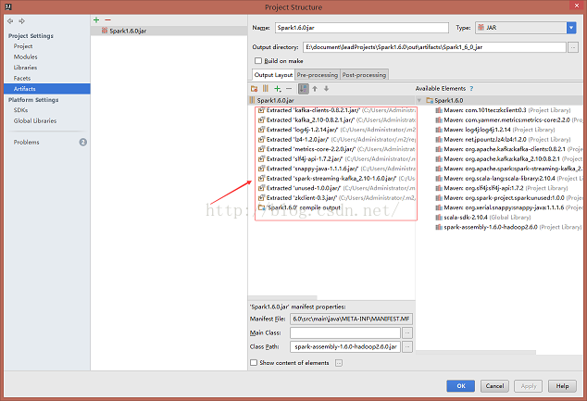This screenshot has height=401, width=587.
Task: Switch to Post-processing tab
Action: click(364, 75)
